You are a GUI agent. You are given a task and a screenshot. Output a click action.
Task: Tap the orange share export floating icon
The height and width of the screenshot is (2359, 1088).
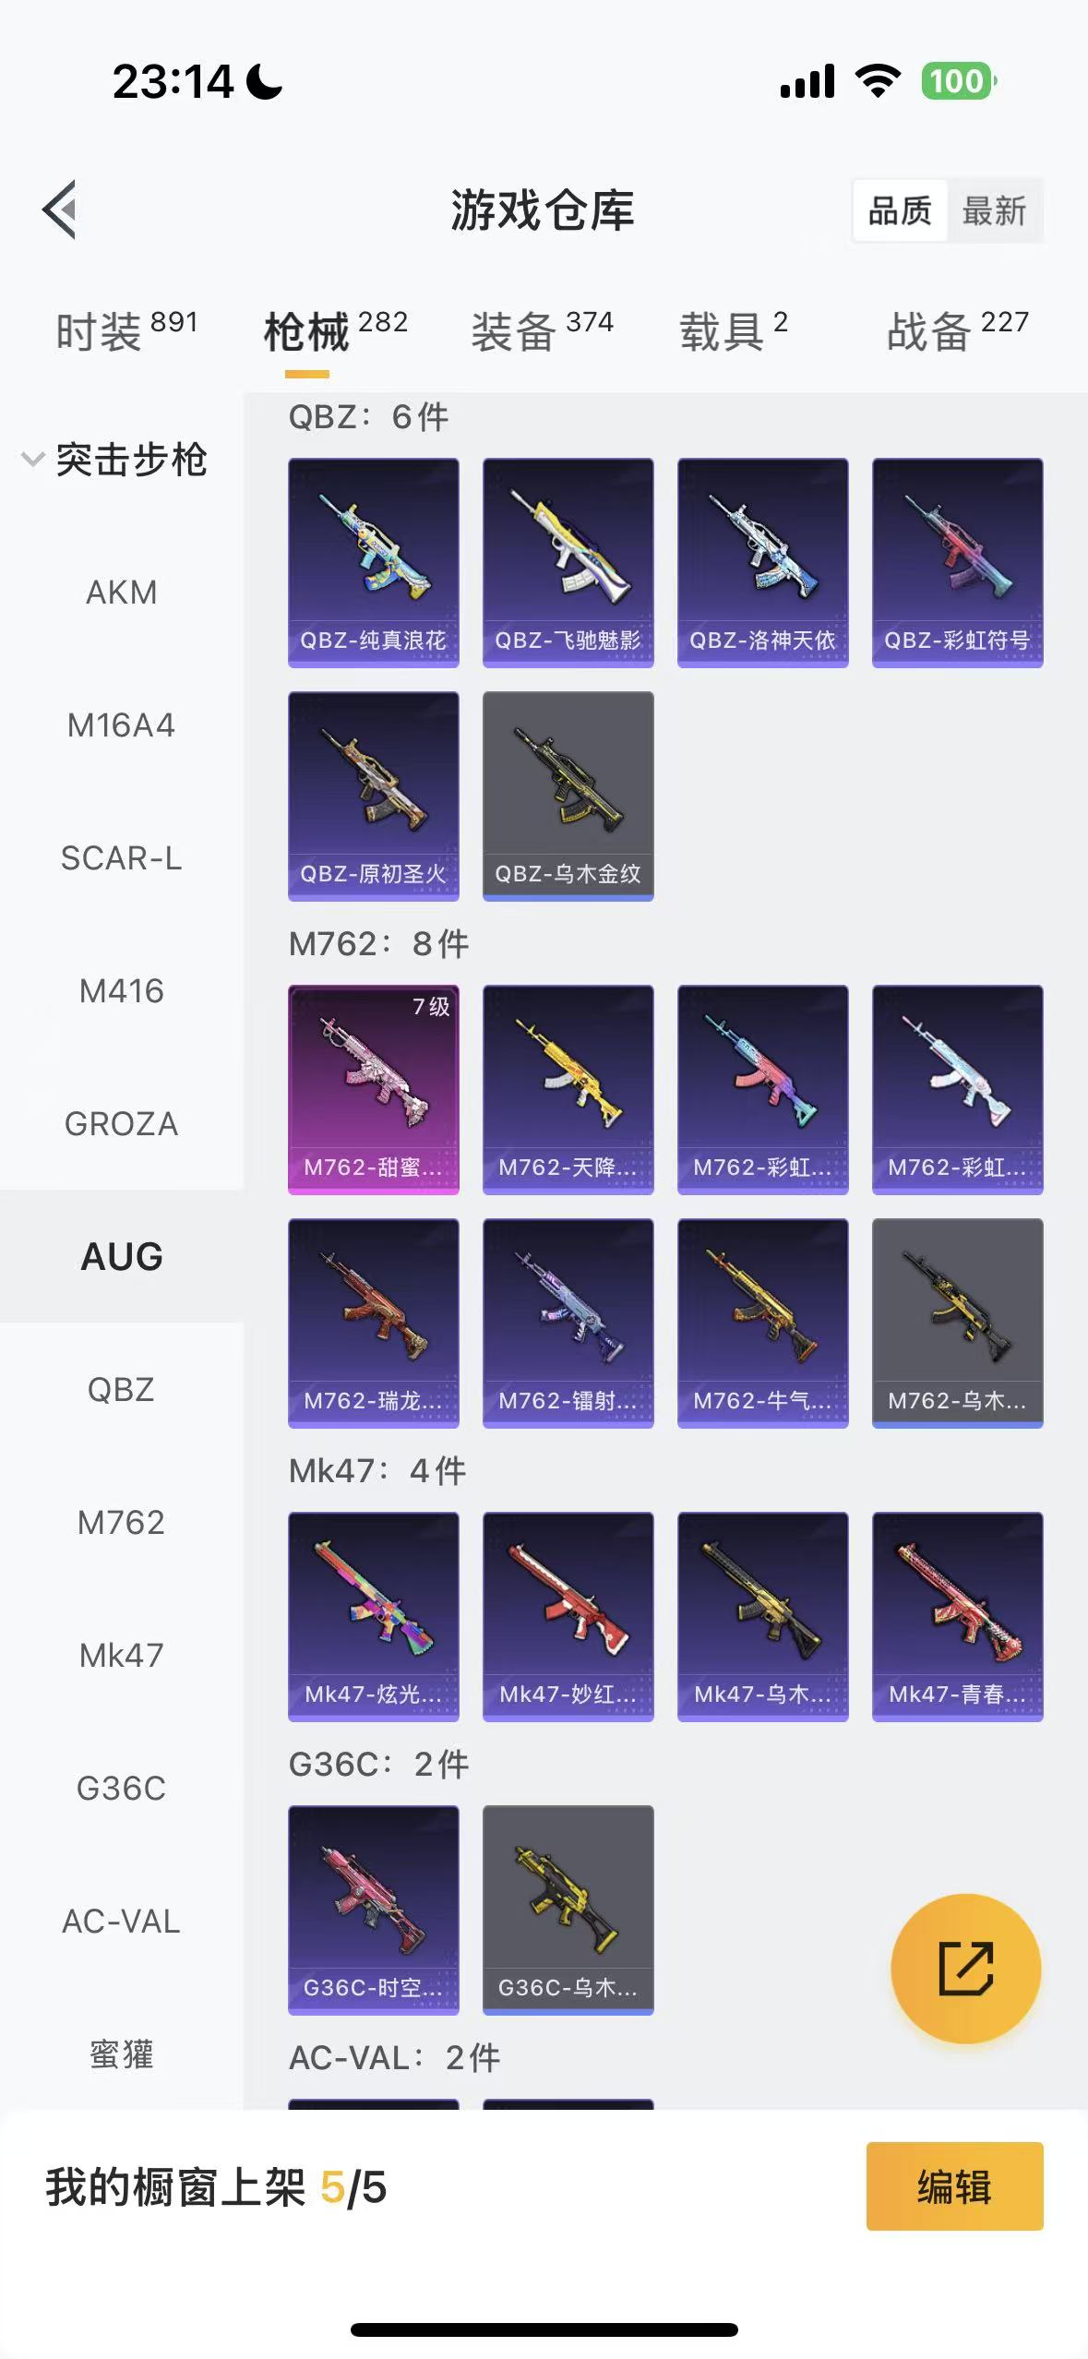965,1968
